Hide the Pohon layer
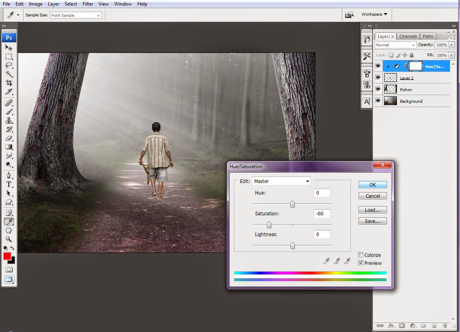Viewport: 460px width, 332px height. point(378,89)
